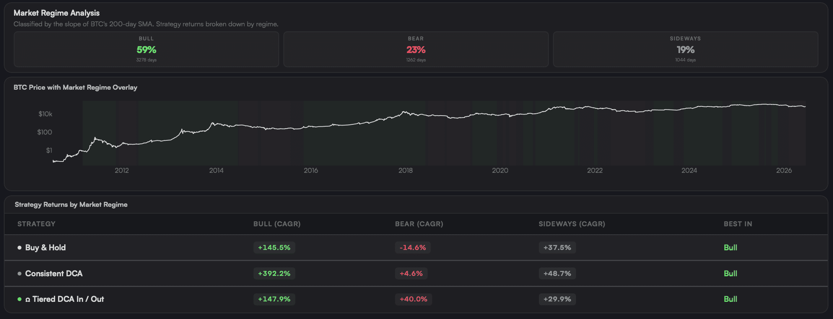Click Bull in the Consistent DCA row
The height and width of the screenshot is (319, 833).
pos(730,274)
